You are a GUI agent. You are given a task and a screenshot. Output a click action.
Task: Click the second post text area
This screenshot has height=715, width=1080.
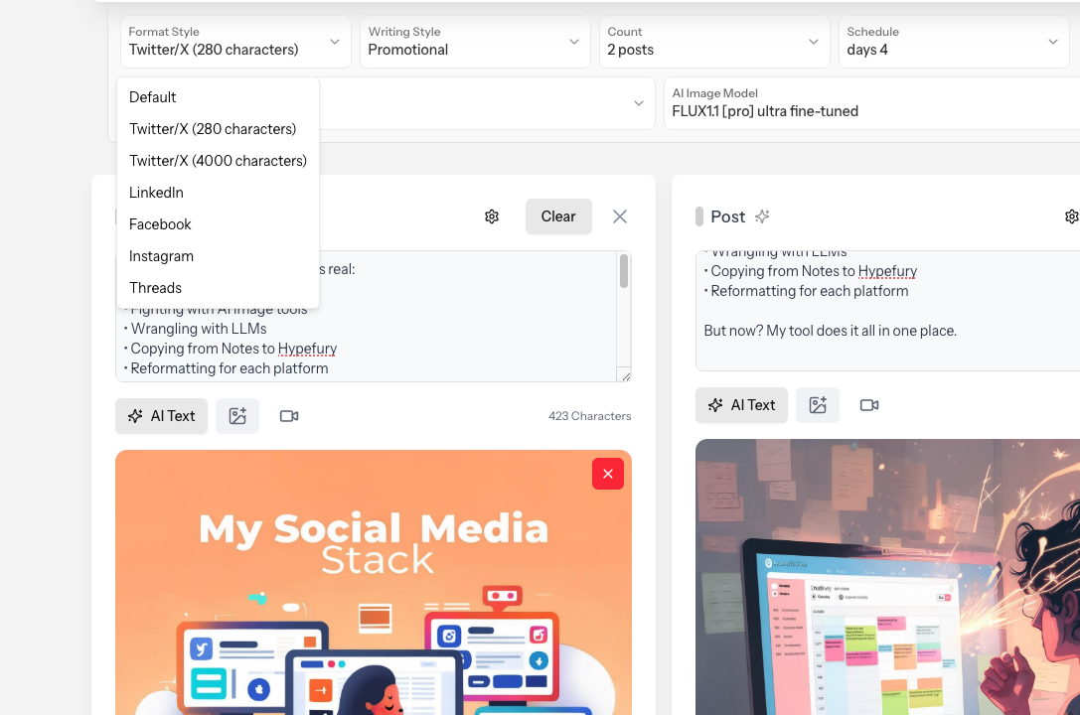coord(888,311)
